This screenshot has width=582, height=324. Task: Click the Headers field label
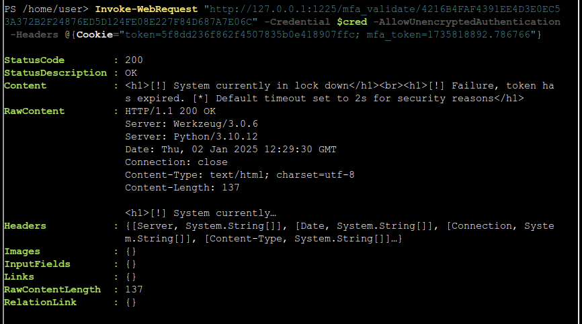26,226
